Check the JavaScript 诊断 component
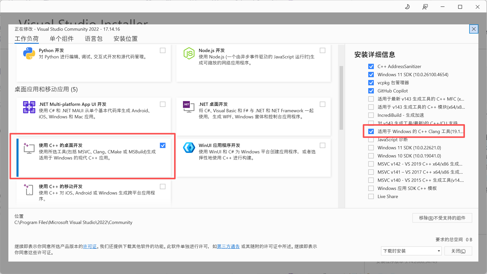Image resolution: width=487 pixels, height=274 pixels. point(371,140)
